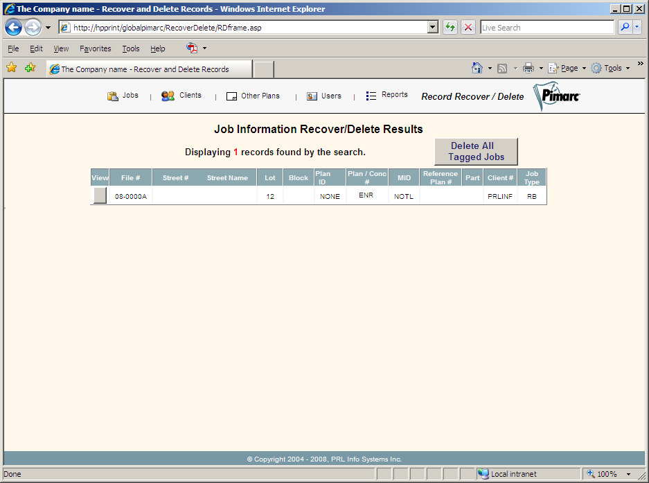649x483 pixels.
Task: Click the Print printer icon
Action: tap(528, 68)
